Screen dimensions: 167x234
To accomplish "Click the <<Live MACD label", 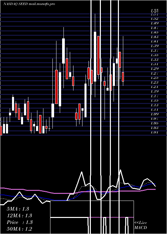I will [141, 225].
